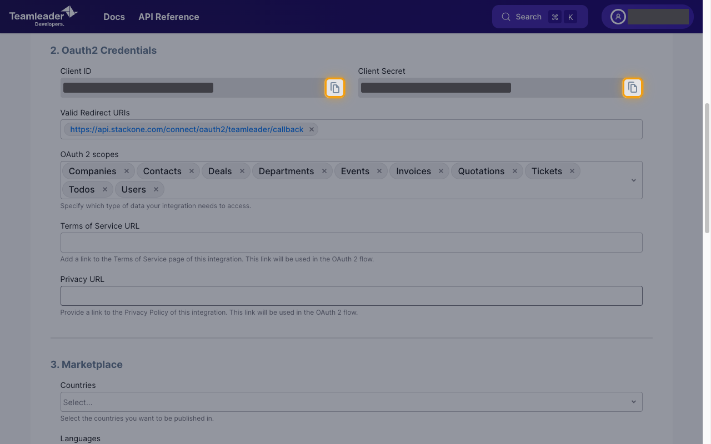This screenshot has width=711, height=444.
Task: Click the Teamleader Developers logo
Action: click(43, 16)
